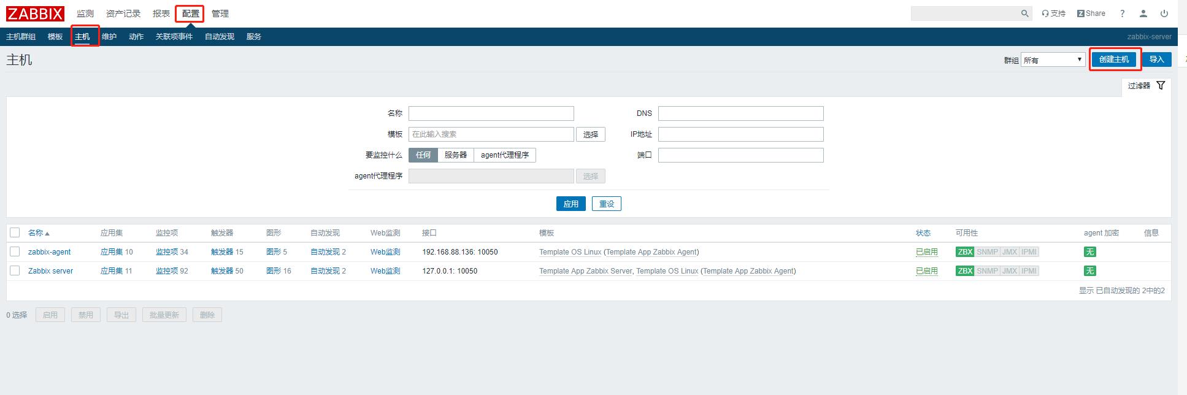Open 触发器 link for Zabbix server
Viewport: 1187px width, 395px height.
click(x=222, y=271)
